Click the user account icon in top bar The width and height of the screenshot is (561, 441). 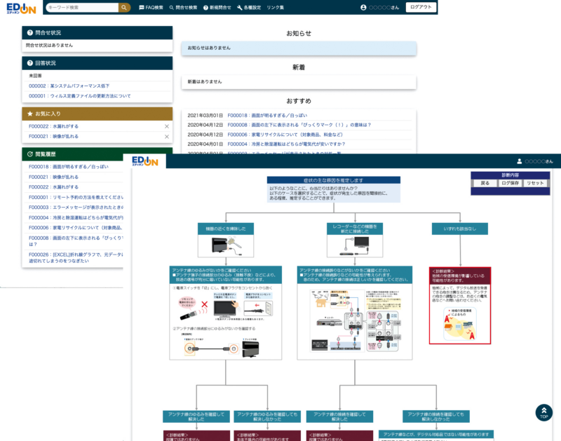(363, 7)
